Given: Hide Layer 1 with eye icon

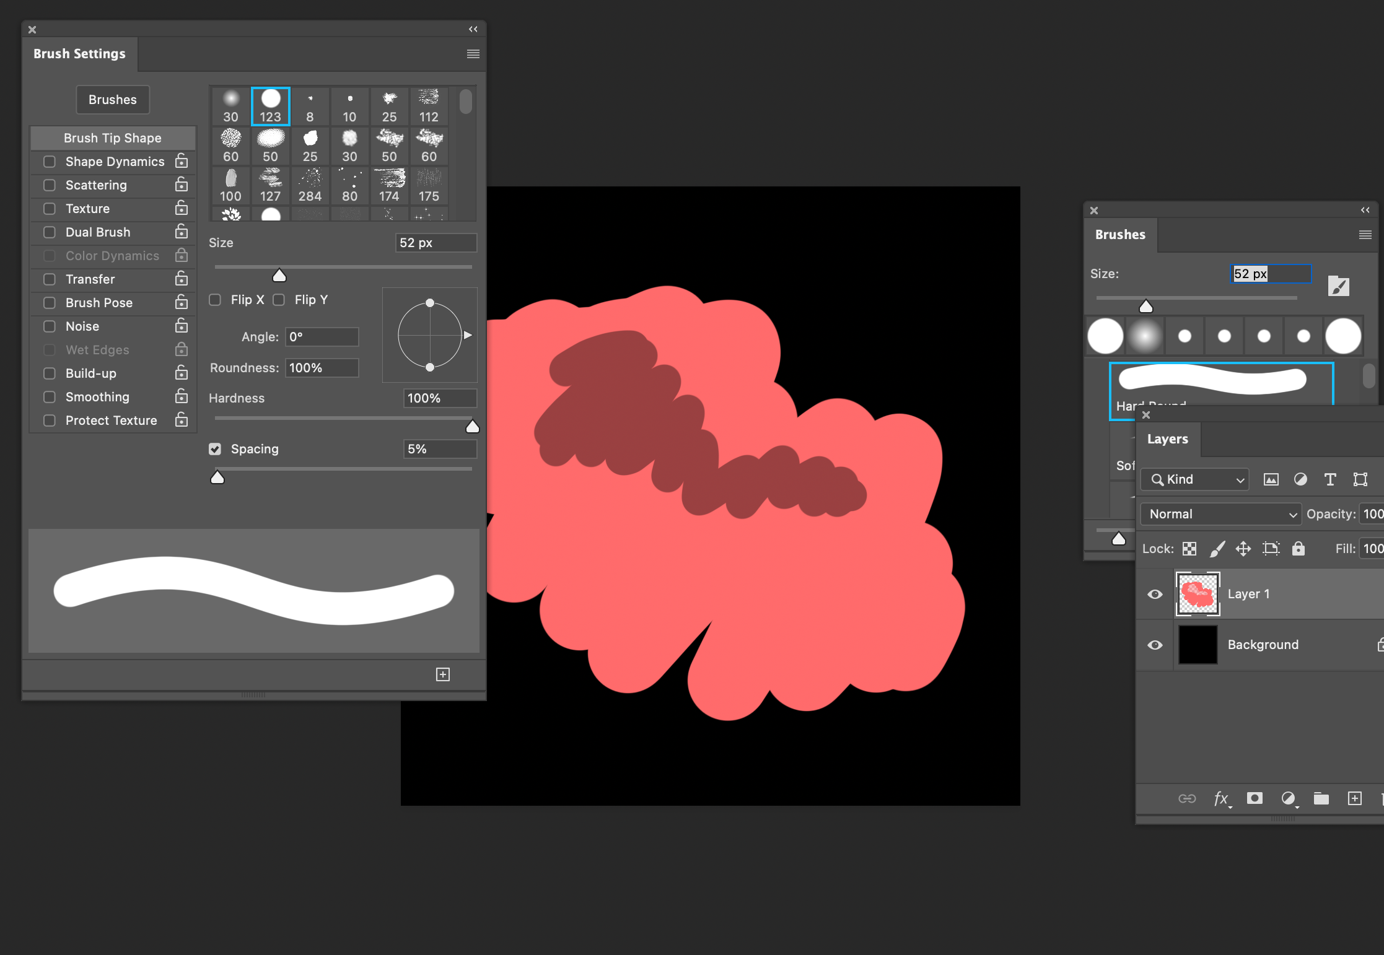Looking at the screenshot, I should (x=1155, y=594).
